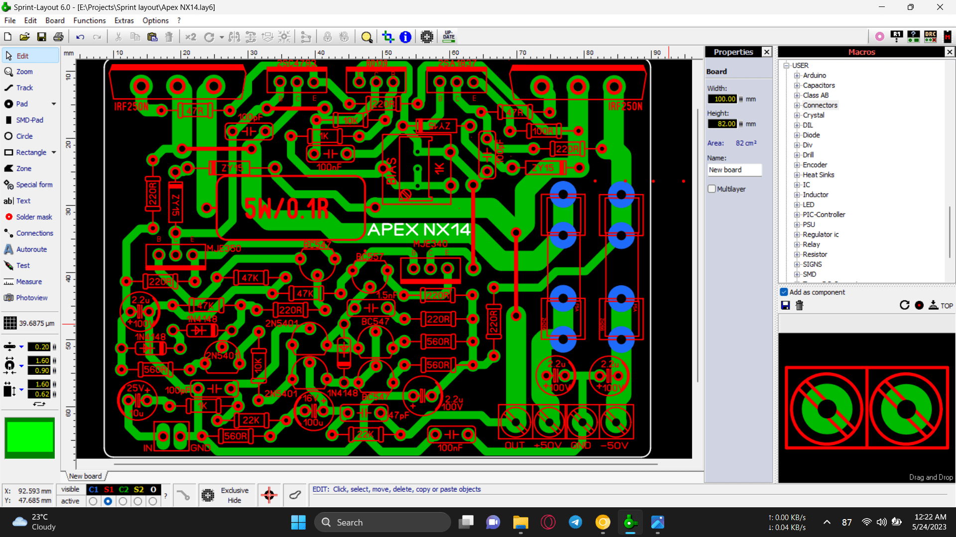The height and width of the screenshot is (537, 956).
Task: Open the Options menu
Action: (x=155, y=20)
